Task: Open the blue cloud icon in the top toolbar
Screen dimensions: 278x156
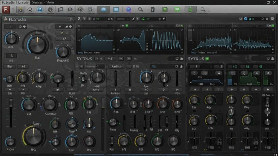Action: point(103,9)
